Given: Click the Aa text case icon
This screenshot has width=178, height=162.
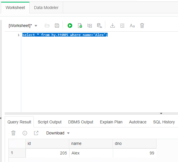Looking at the screenshot, I should 132,26.
